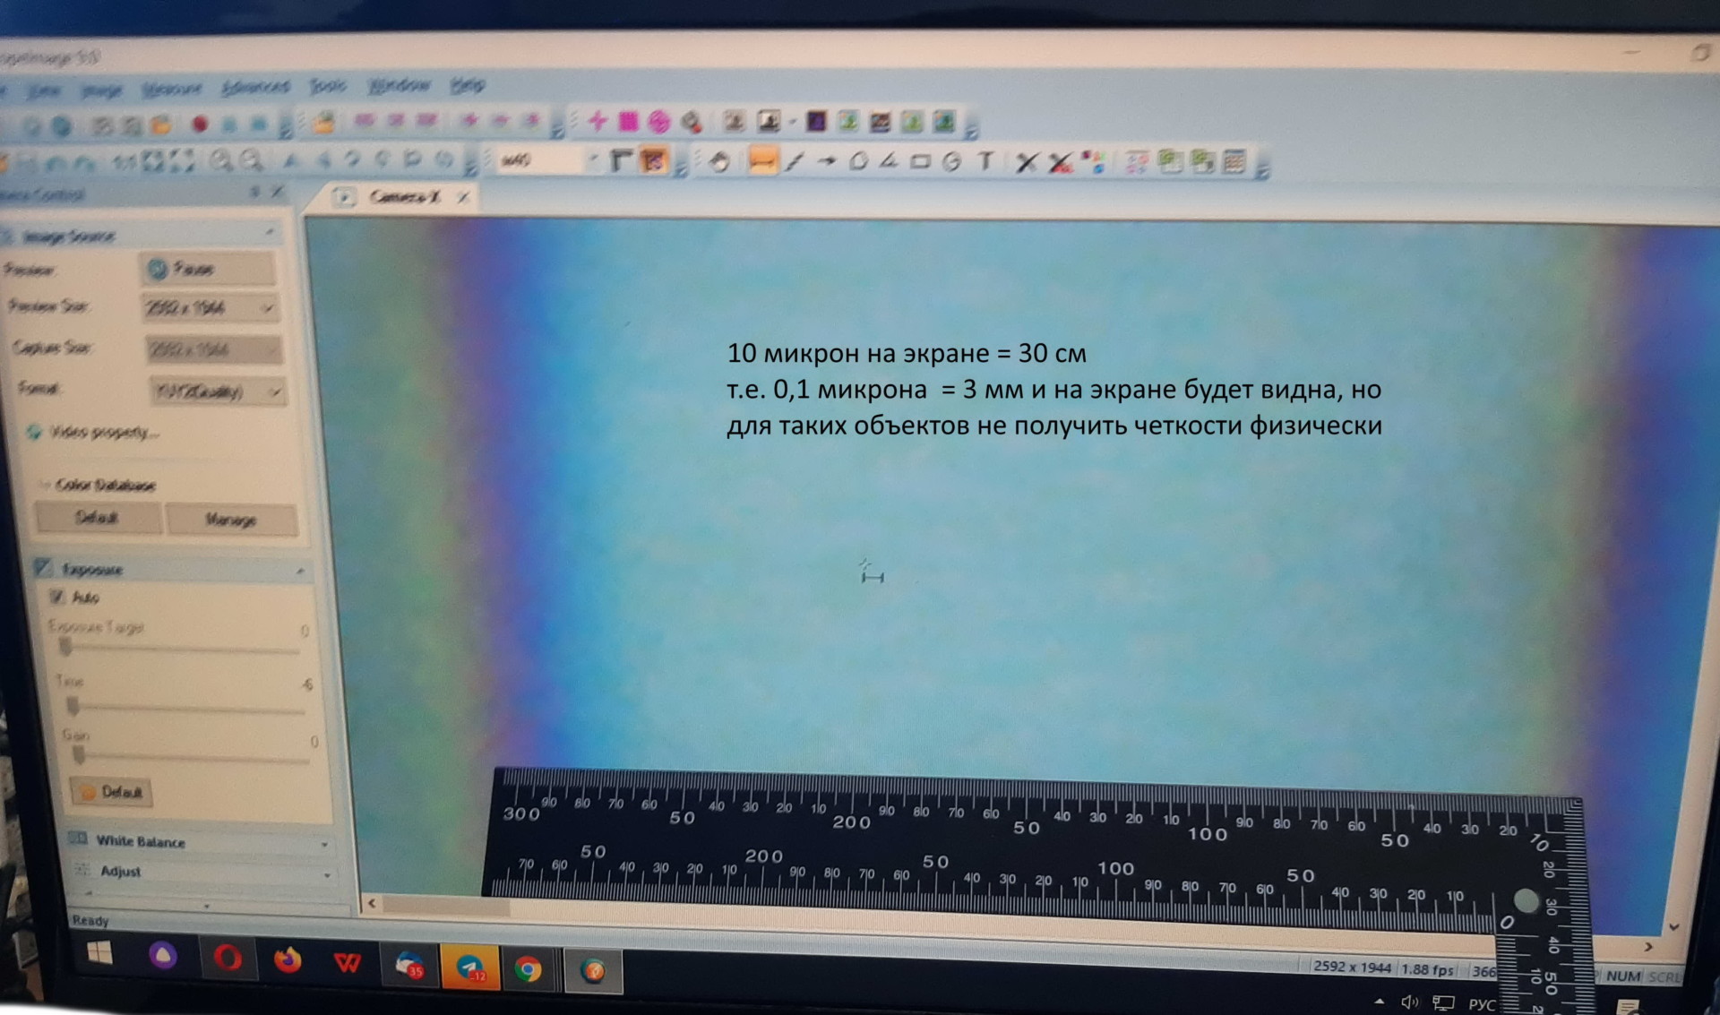Click the hand pan tool
1720x1015 pixels.
tap(719, 161)
